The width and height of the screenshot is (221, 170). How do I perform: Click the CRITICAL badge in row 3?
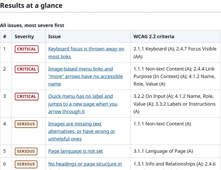[x=27, y=97]
